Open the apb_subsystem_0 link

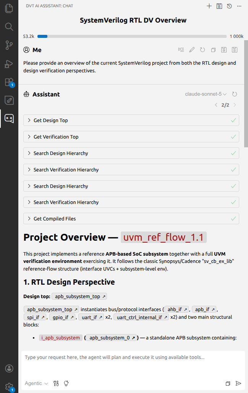(112, 338)
